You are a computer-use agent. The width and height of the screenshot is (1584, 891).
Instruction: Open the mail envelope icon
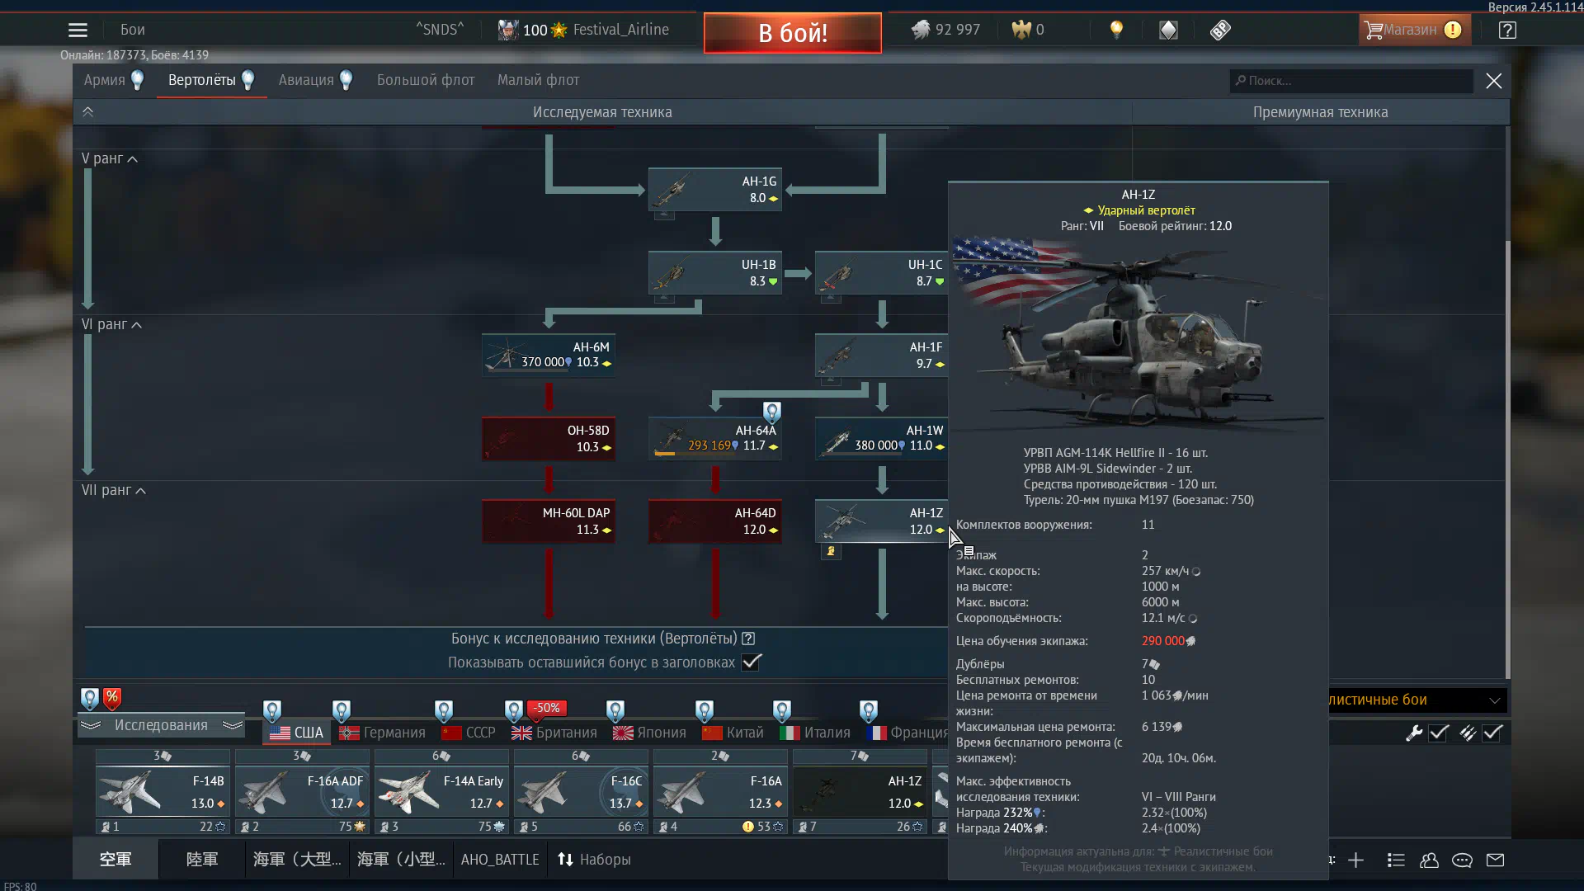tap(1495, 860)
